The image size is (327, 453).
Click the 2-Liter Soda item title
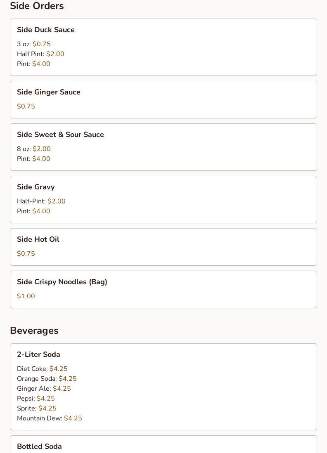point(38,354)
